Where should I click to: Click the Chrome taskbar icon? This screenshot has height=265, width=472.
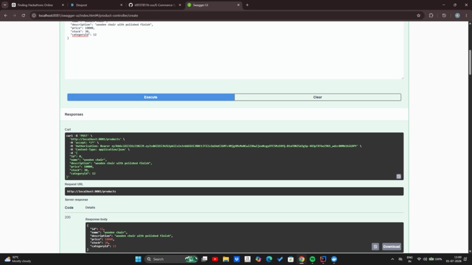(302, 259)
